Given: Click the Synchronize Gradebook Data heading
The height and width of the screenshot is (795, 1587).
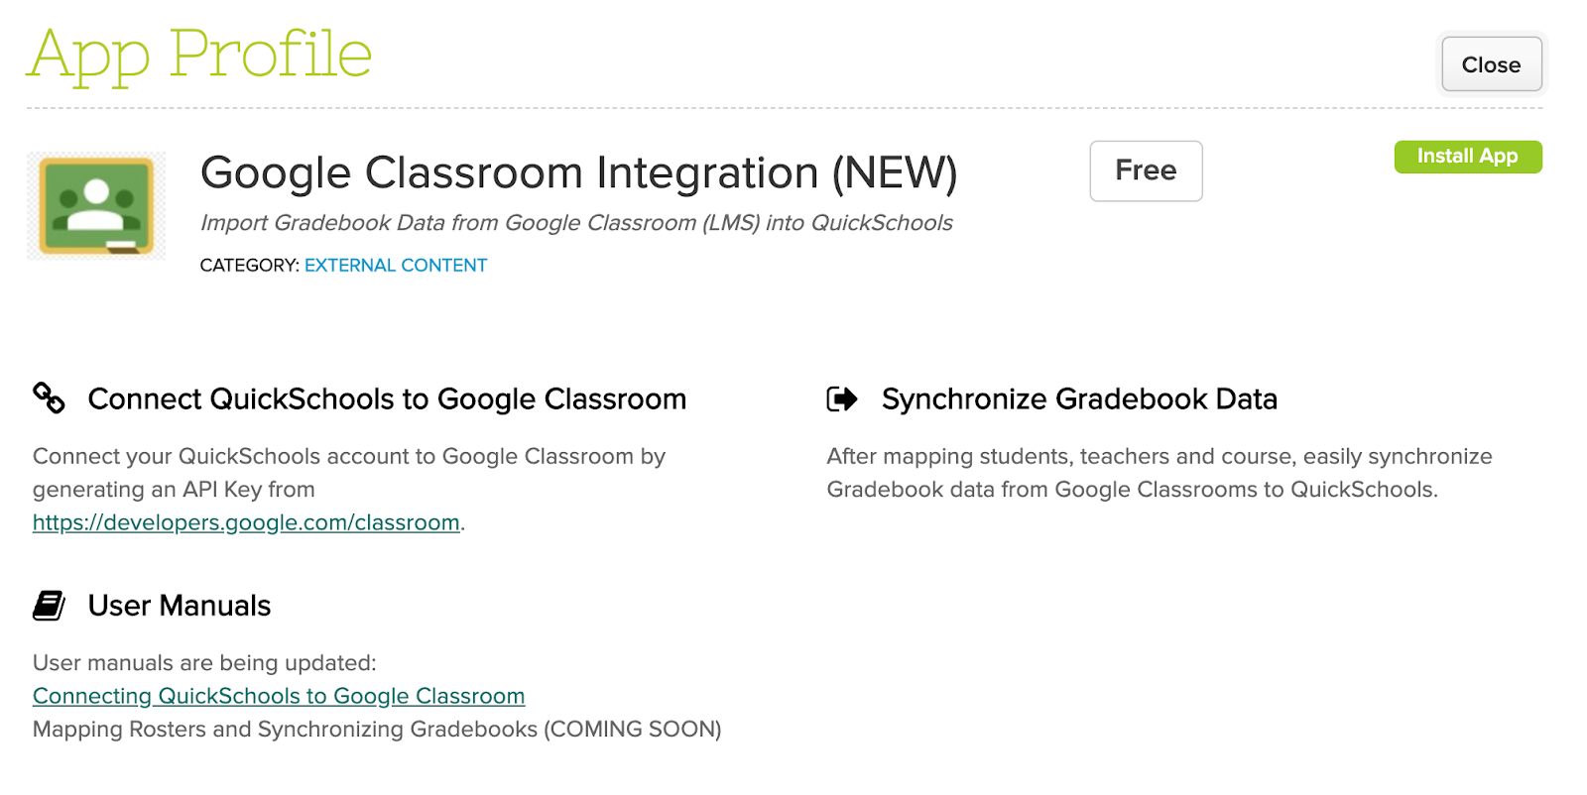Looking at the screenshot, I should [1079, 398].
